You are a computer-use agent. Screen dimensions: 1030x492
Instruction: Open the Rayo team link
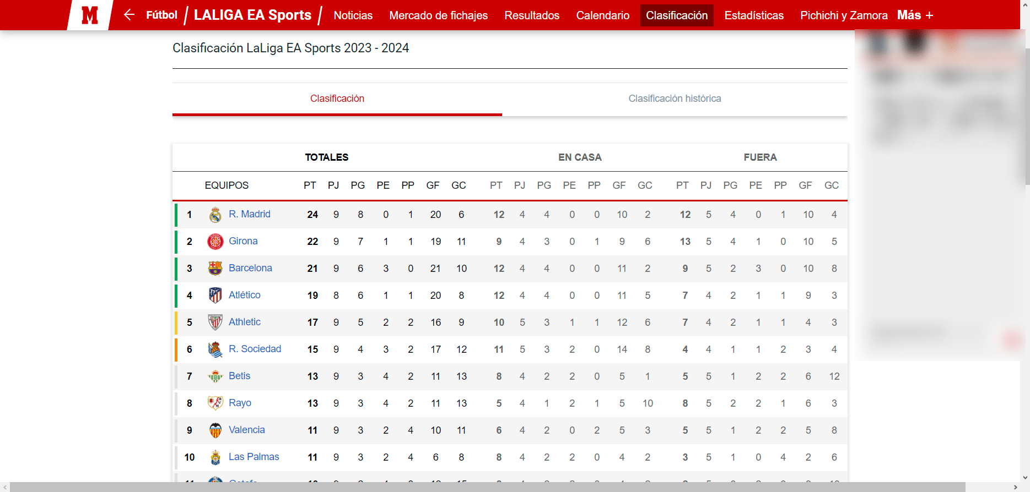(240, 403)
